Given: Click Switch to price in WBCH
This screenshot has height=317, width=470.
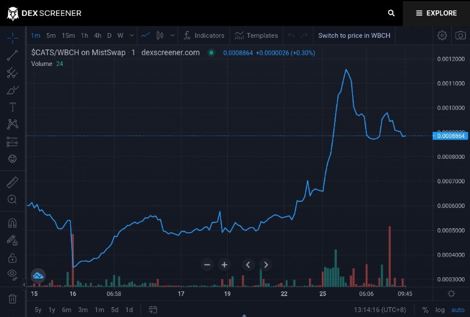Looking at the screenshot, I should tap(354, 35).
